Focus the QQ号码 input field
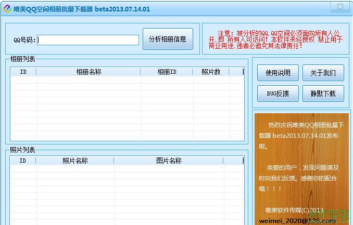The height and width of the screenshot is (225, 353). pos(88,40)
